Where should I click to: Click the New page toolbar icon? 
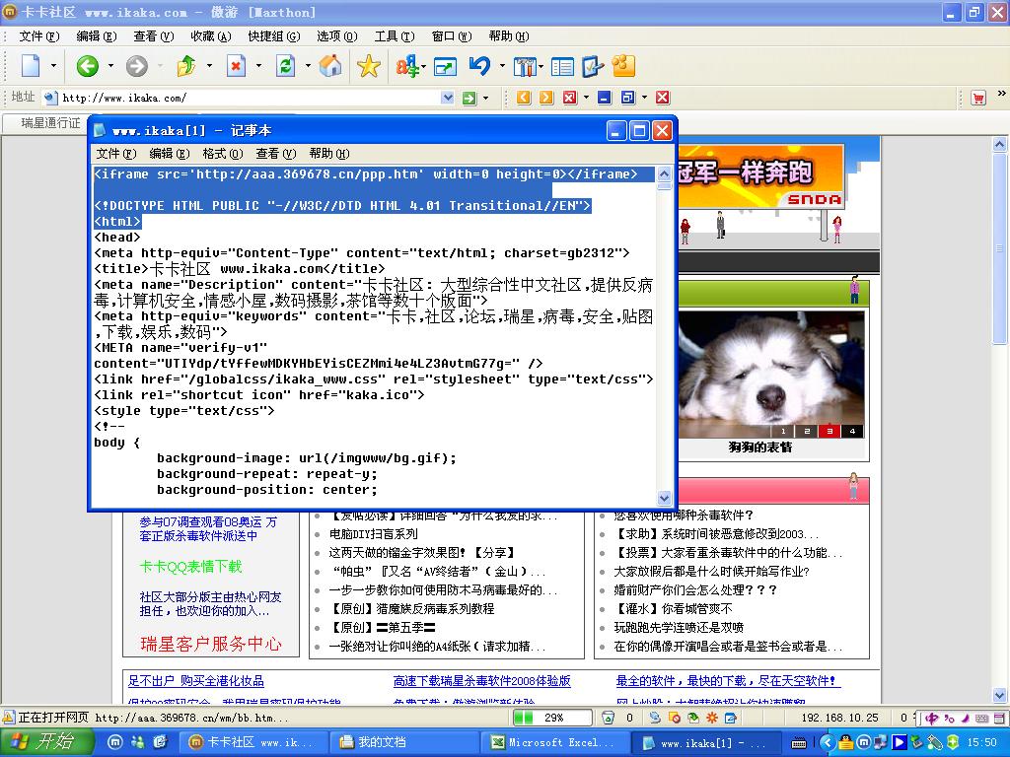[32, 66]
